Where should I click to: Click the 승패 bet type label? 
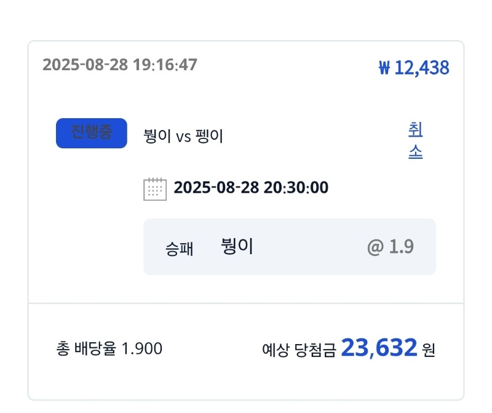click(179, 249)
